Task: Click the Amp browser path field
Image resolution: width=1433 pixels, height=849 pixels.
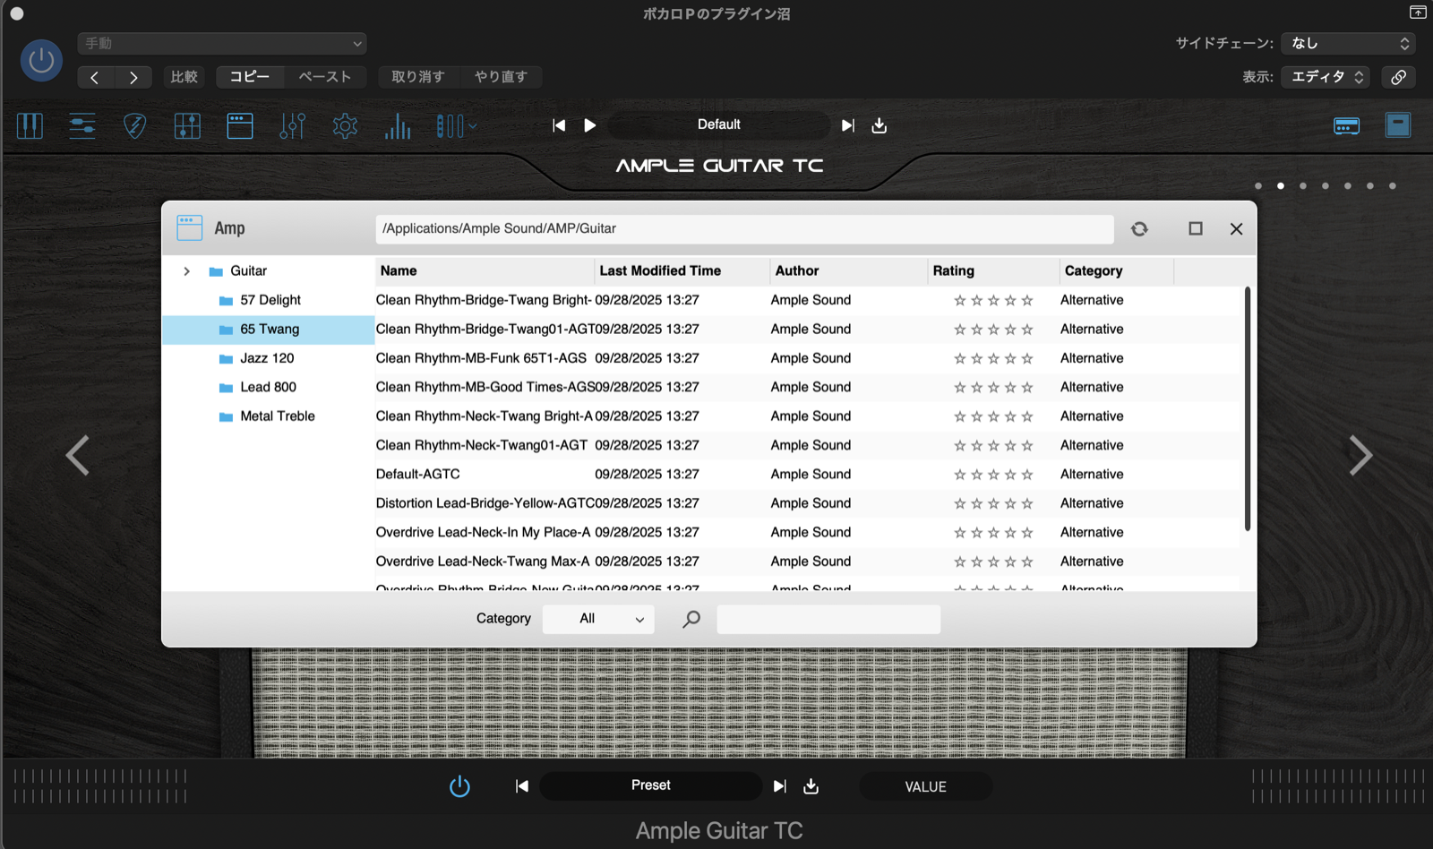Action: (x=744, y=229)
